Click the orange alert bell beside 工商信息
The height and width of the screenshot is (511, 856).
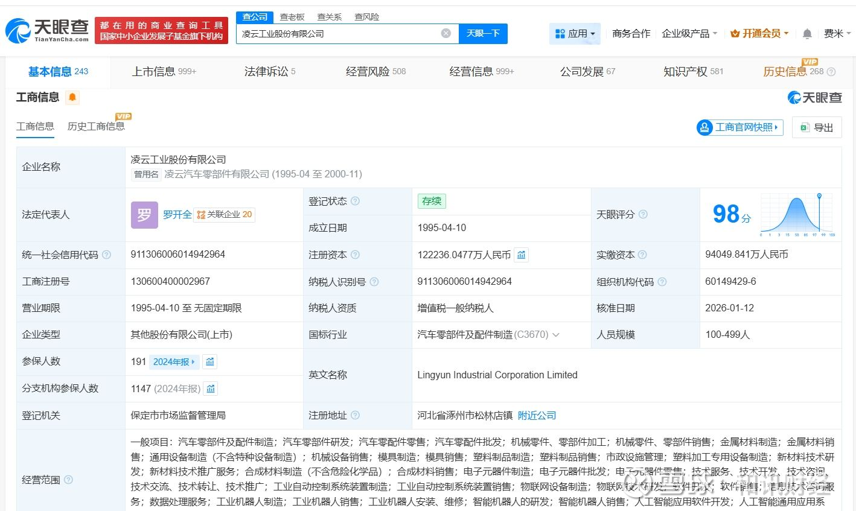(72, 97)
